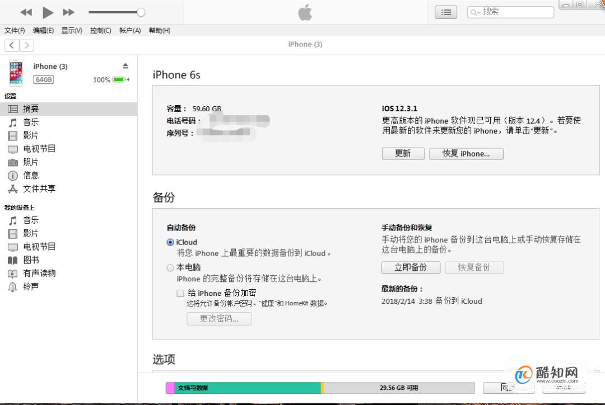
Task: Click the fast-forward playback button
Action: pyautogui.click(x=69, y=12)
